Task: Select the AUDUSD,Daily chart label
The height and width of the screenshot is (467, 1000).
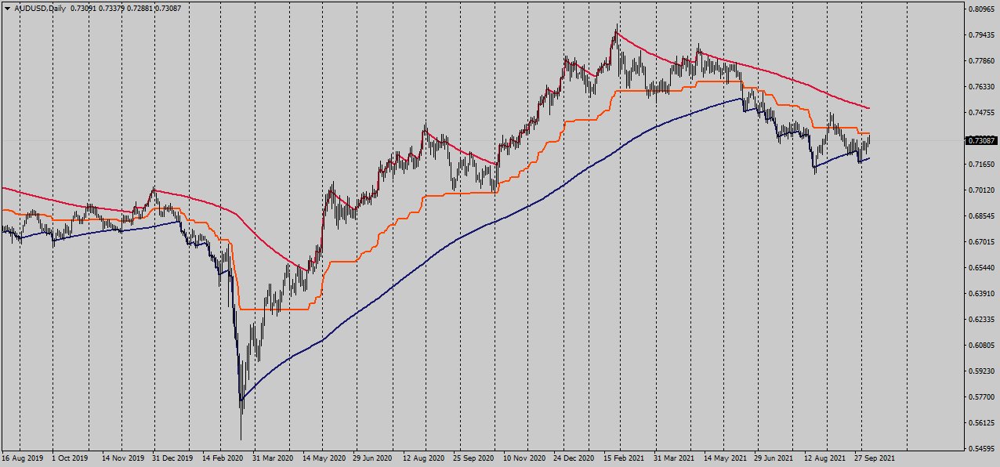Action: coord(39,9)
